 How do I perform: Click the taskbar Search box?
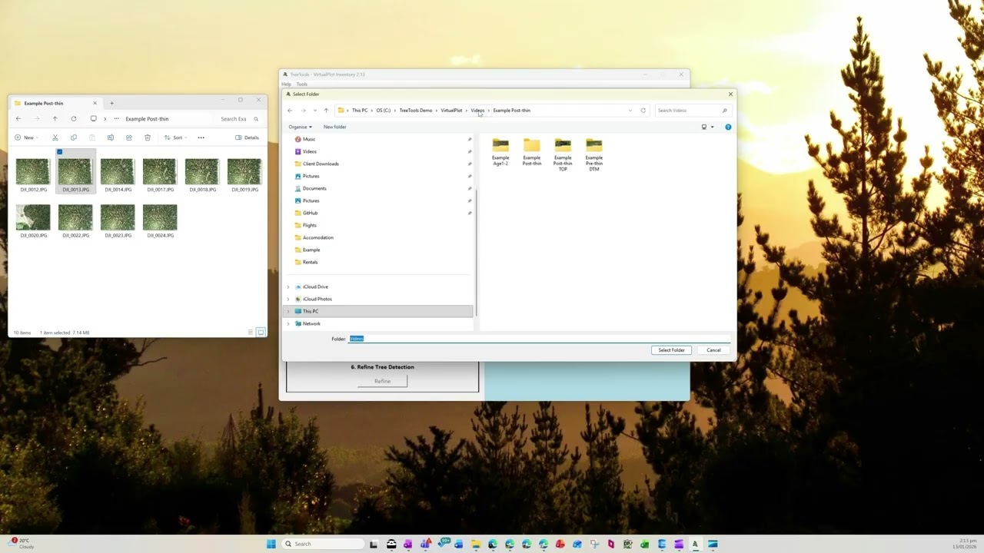coord(323,544)
